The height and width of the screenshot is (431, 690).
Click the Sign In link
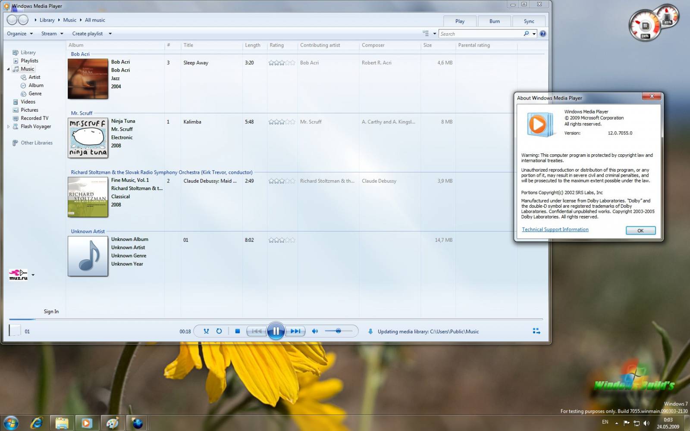point(51,312)
